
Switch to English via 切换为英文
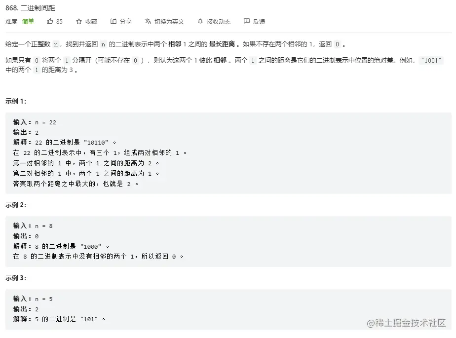point(169,22)
